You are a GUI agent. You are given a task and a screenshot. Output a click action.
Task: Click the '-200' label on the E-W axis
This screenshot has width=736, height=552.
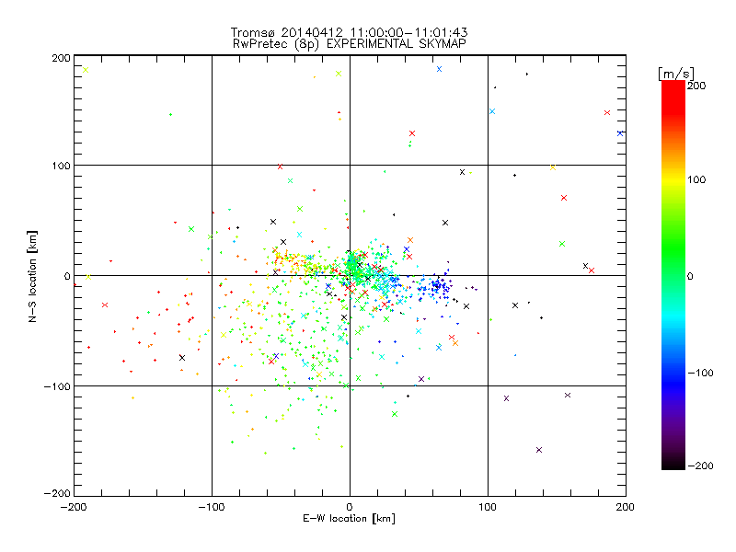(74, 507)
